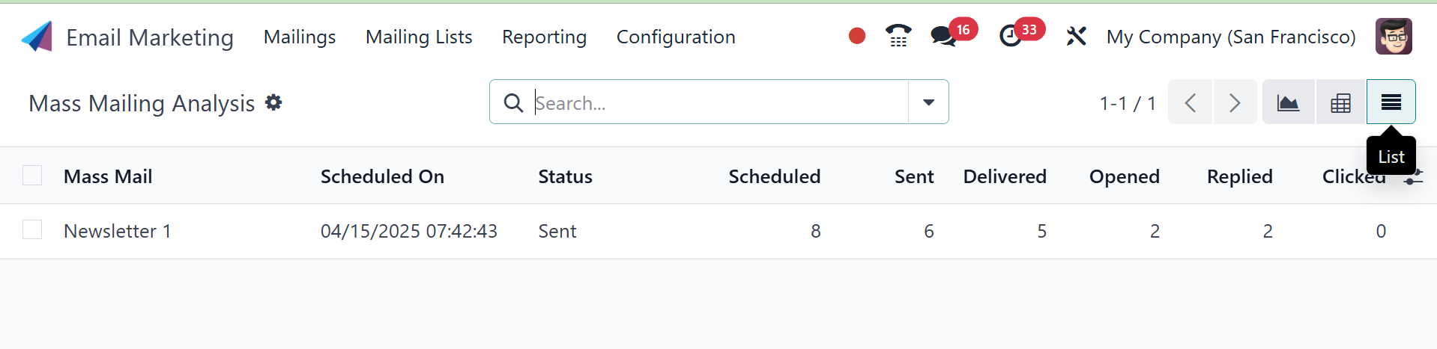1437x349 pixels.
Task: Focus the Search input field
Action: 719,102
